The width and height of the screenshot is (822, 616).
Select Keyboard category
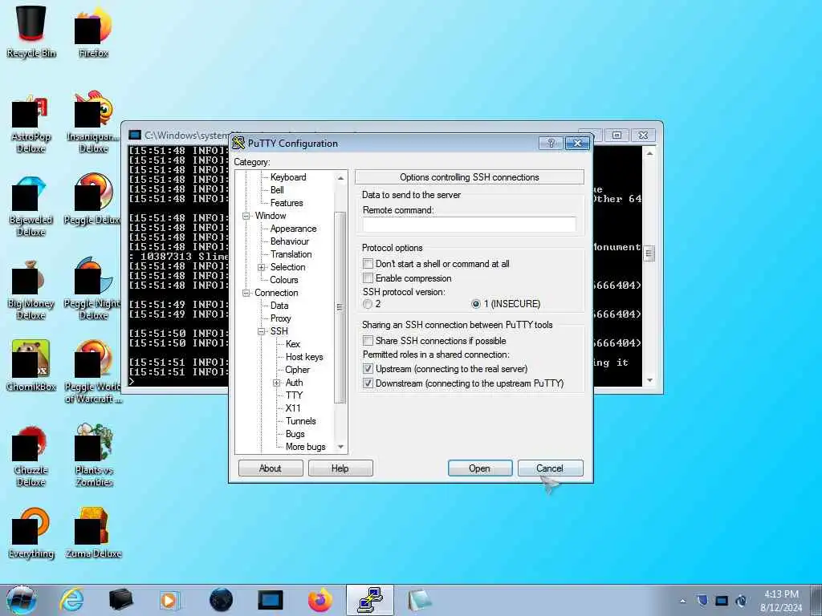288,177
